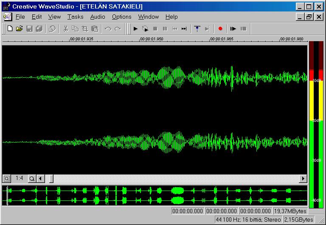Toggle the loop play button
The width and height of the screenshot is (326, 225).
point(145,28)
